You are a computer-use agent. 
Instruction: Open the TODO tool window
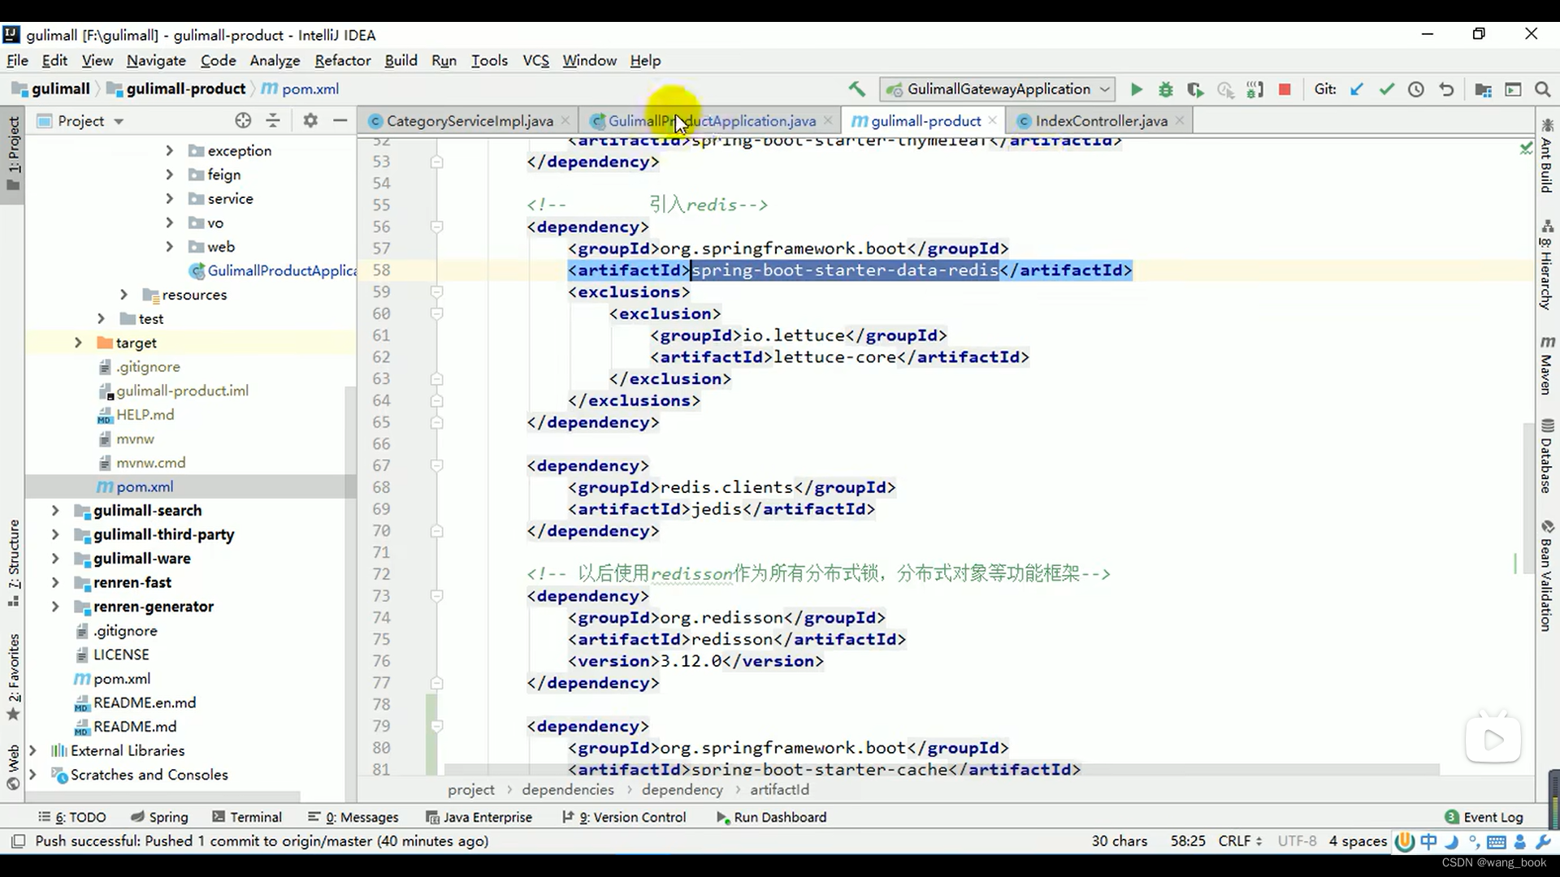pos(72,817)
